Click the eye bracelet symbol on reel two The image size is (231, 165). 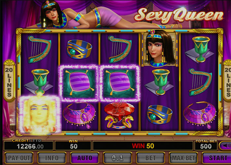point(79,49)
